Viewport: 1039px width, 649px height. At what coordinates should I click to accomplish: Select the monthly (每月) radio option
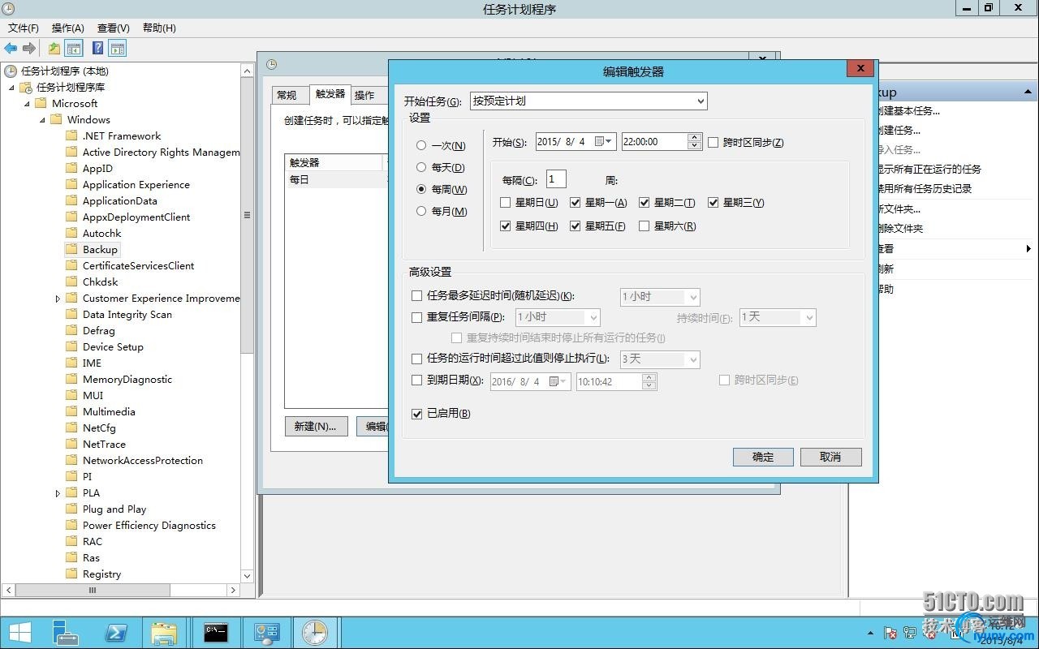tap(421, 211)
